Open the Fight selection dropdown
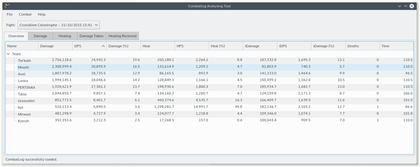 [x=59, y=25]
